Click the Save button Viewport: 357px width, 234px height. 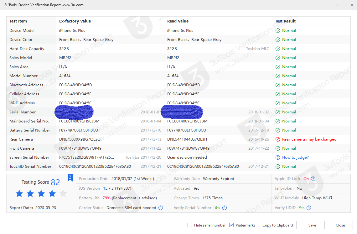pyautogui.click(x=312, y=225)
